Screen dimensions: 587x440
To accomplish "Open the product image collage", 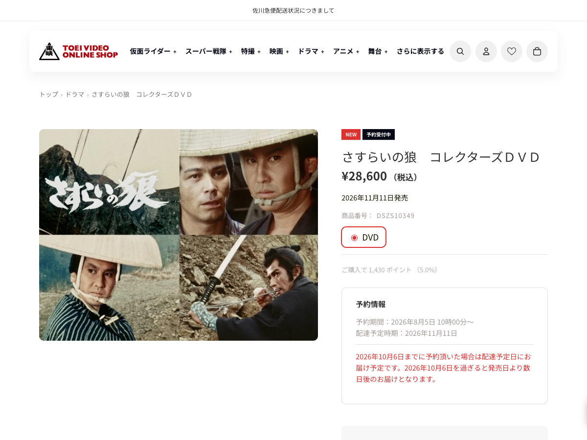I will click(x=179, y=235).
